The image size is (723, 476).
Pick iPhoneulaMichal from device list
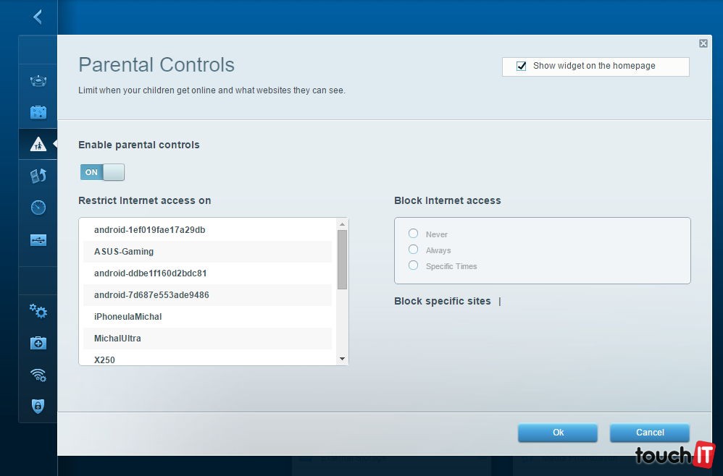128,317
